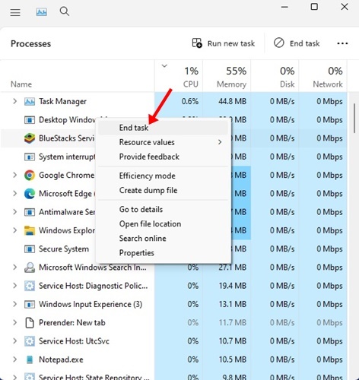Click the Run new task icon
Viewport: 359px width, 380px height.
197,43
